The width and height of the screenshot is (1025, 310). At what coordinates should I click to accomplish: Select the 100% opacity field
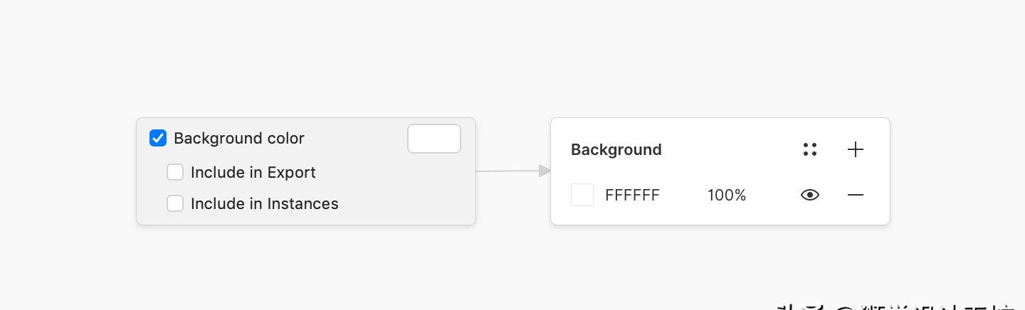click(x=727, y=195)
